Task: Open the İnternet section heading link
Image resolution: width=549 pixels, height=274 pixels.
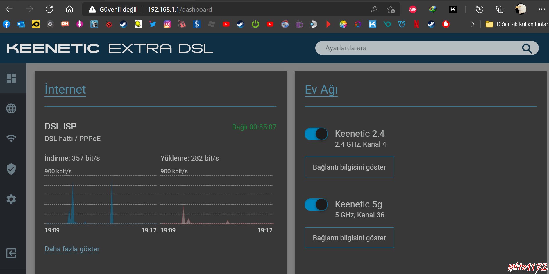Action: point(65,90)
